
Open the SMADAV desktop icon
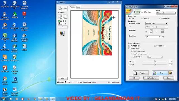point(15,15)
